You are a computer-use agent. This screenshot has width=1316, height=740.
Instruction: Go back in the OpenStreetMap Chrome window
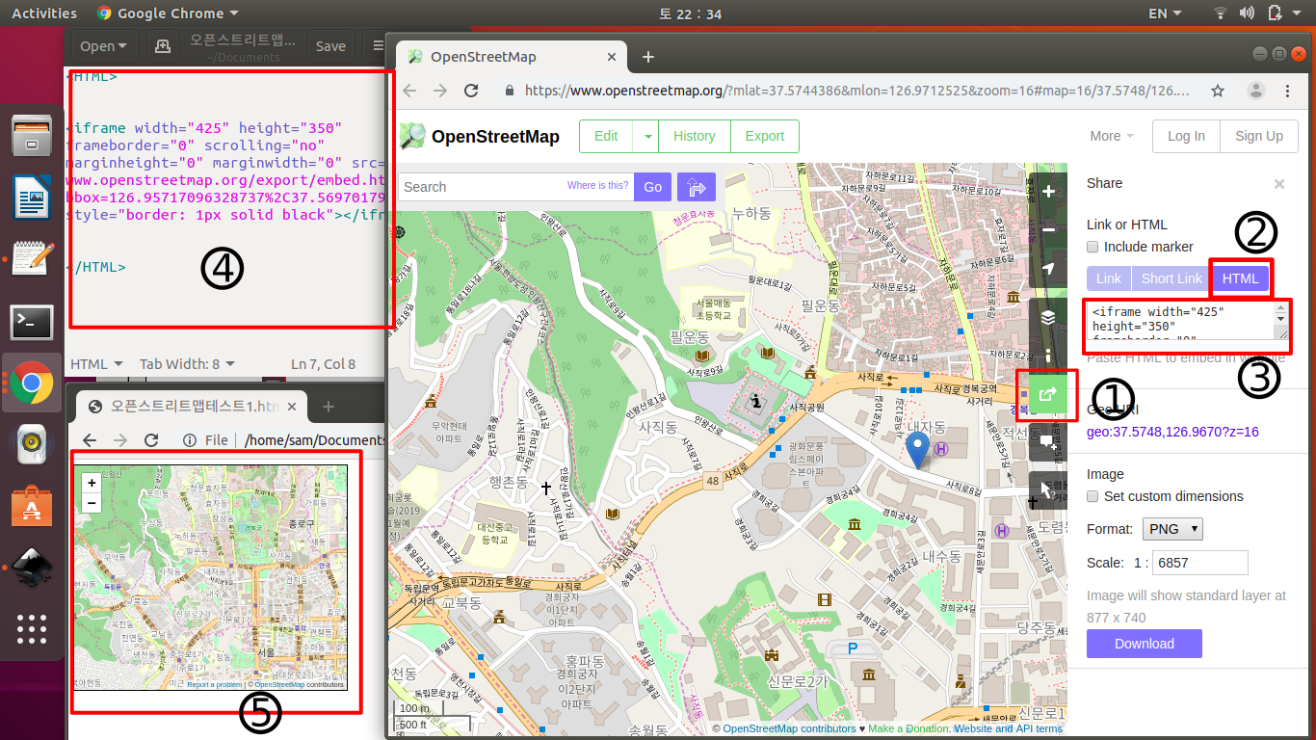409,91
